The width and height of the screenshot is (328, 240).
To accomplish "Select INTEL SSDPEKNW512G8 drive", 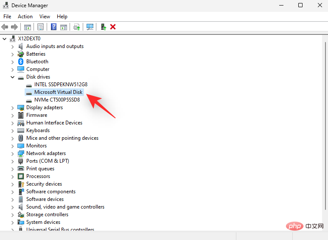I will 61,85.
